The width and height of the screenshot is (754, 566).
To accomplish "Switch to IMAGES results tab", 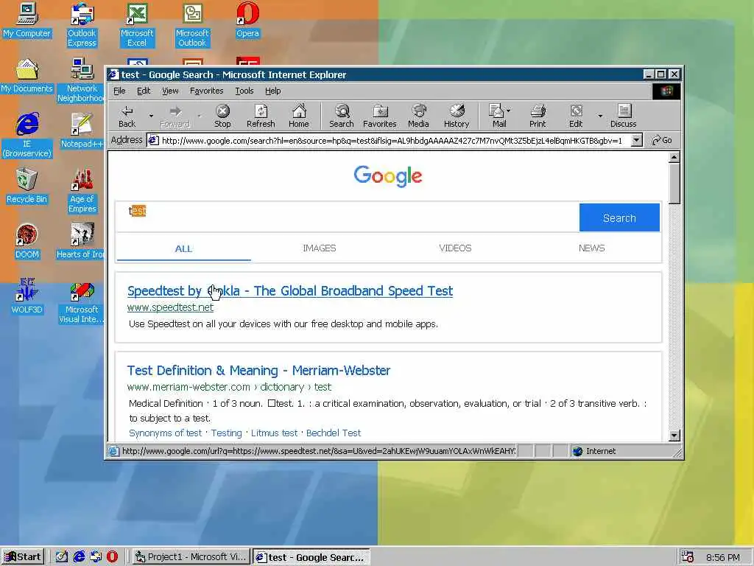I will click(320, 248).
